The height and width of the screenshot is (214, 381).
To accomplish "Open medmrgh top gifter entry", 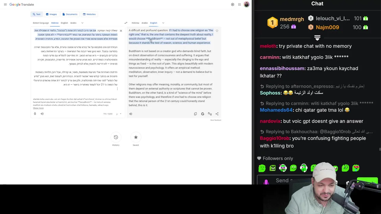I will point(286,23).
